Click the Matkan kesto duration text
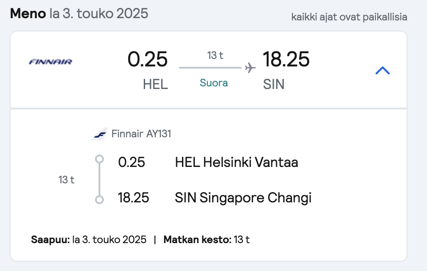Viewport: 427px width, 271px height. pyautogui.click(x=206, y=240)
